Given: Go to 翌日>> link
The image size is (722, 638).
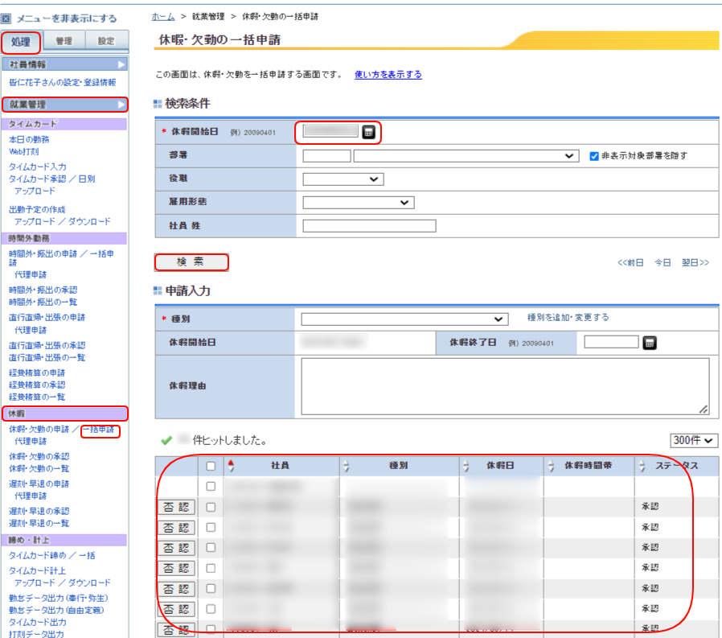Looking at the screenshot, I should [695, 262].
